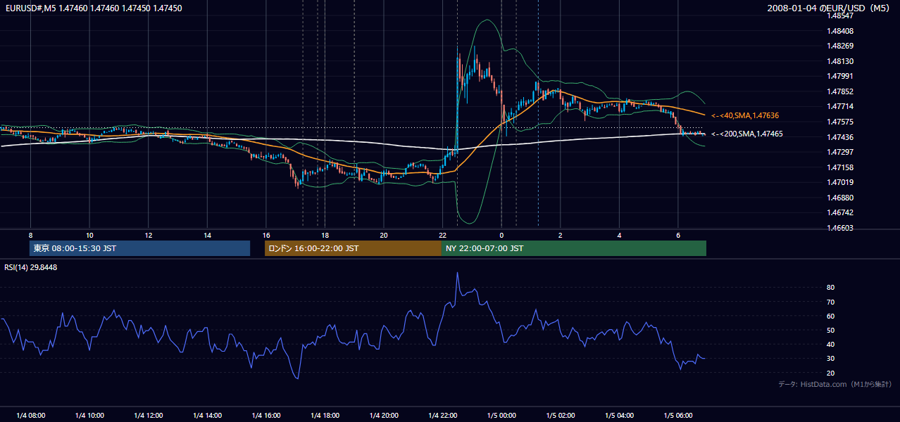Click the 40 SMA 1.47636 label

745,115
